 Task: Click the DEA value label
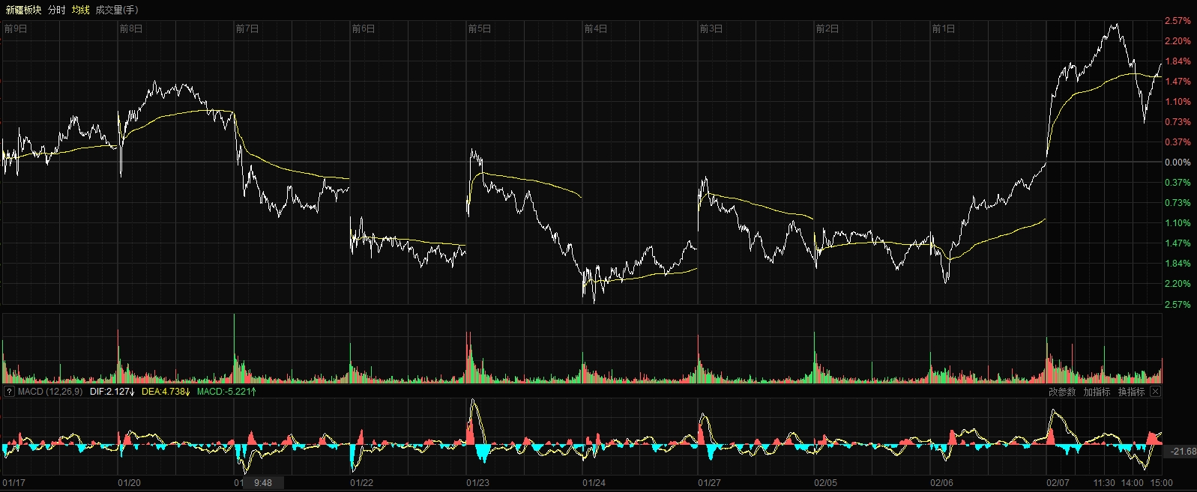[x=166, y=392]
